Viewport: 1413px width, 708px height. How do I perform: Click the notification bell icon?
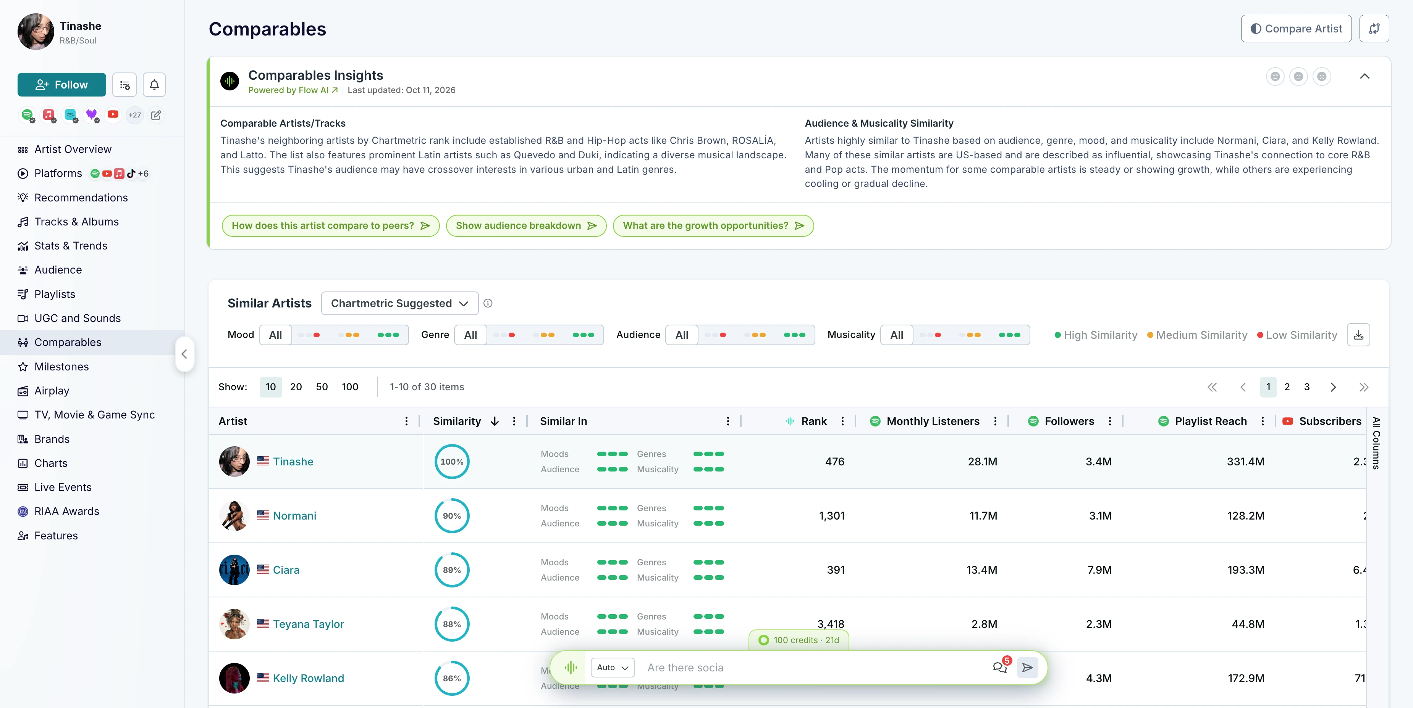pos(154,85)
